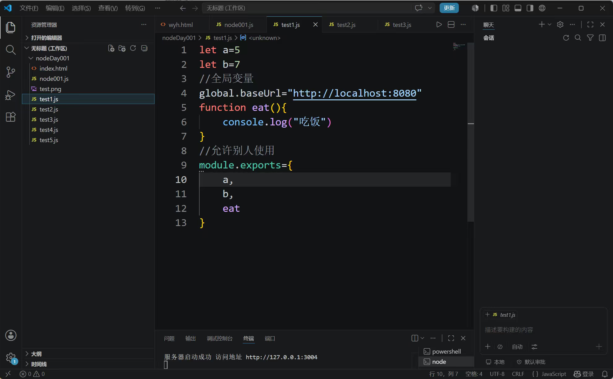Open the Extensions view
The width and height of the screenshot is (613, 379).
[11, 117]
